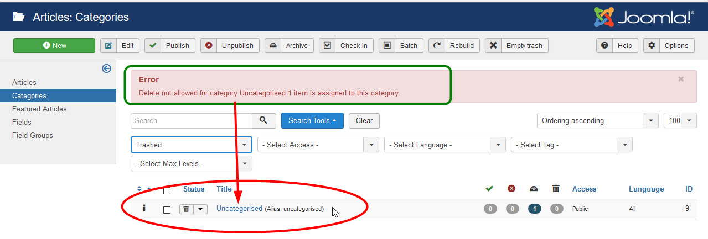This screenshot has width=708, height=239.
Task: Click the trashed count badge 0
Action: pos(556,209)
